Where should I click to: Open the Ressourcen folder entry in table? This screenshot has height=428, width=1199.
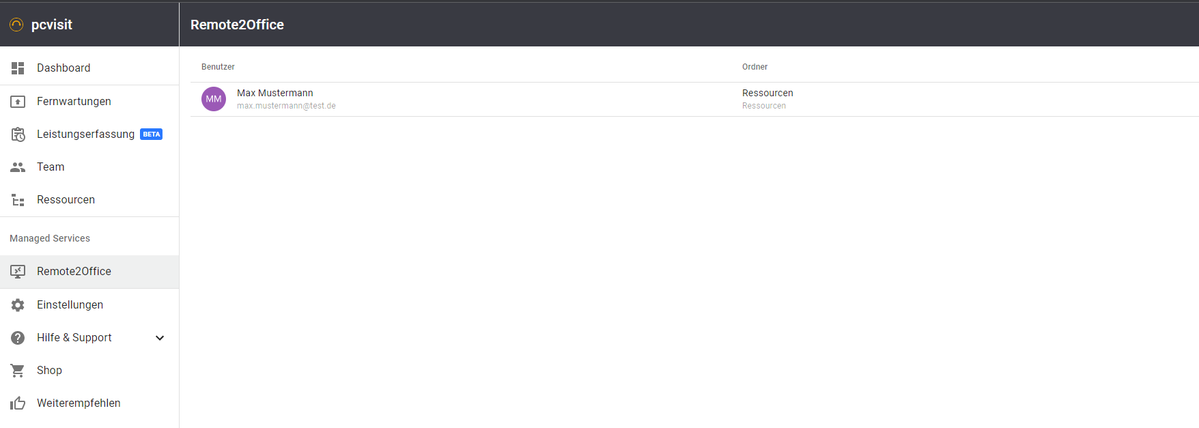(767, 93)
